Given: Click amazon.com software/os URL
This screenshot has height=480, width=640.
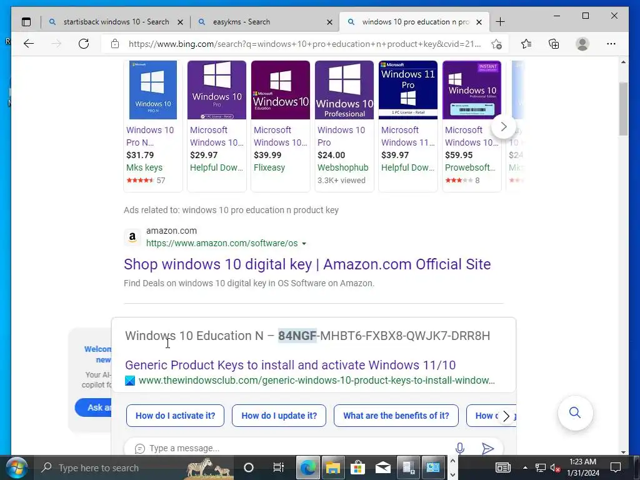Looking at the screenshot, I should [x=222, y=243].
